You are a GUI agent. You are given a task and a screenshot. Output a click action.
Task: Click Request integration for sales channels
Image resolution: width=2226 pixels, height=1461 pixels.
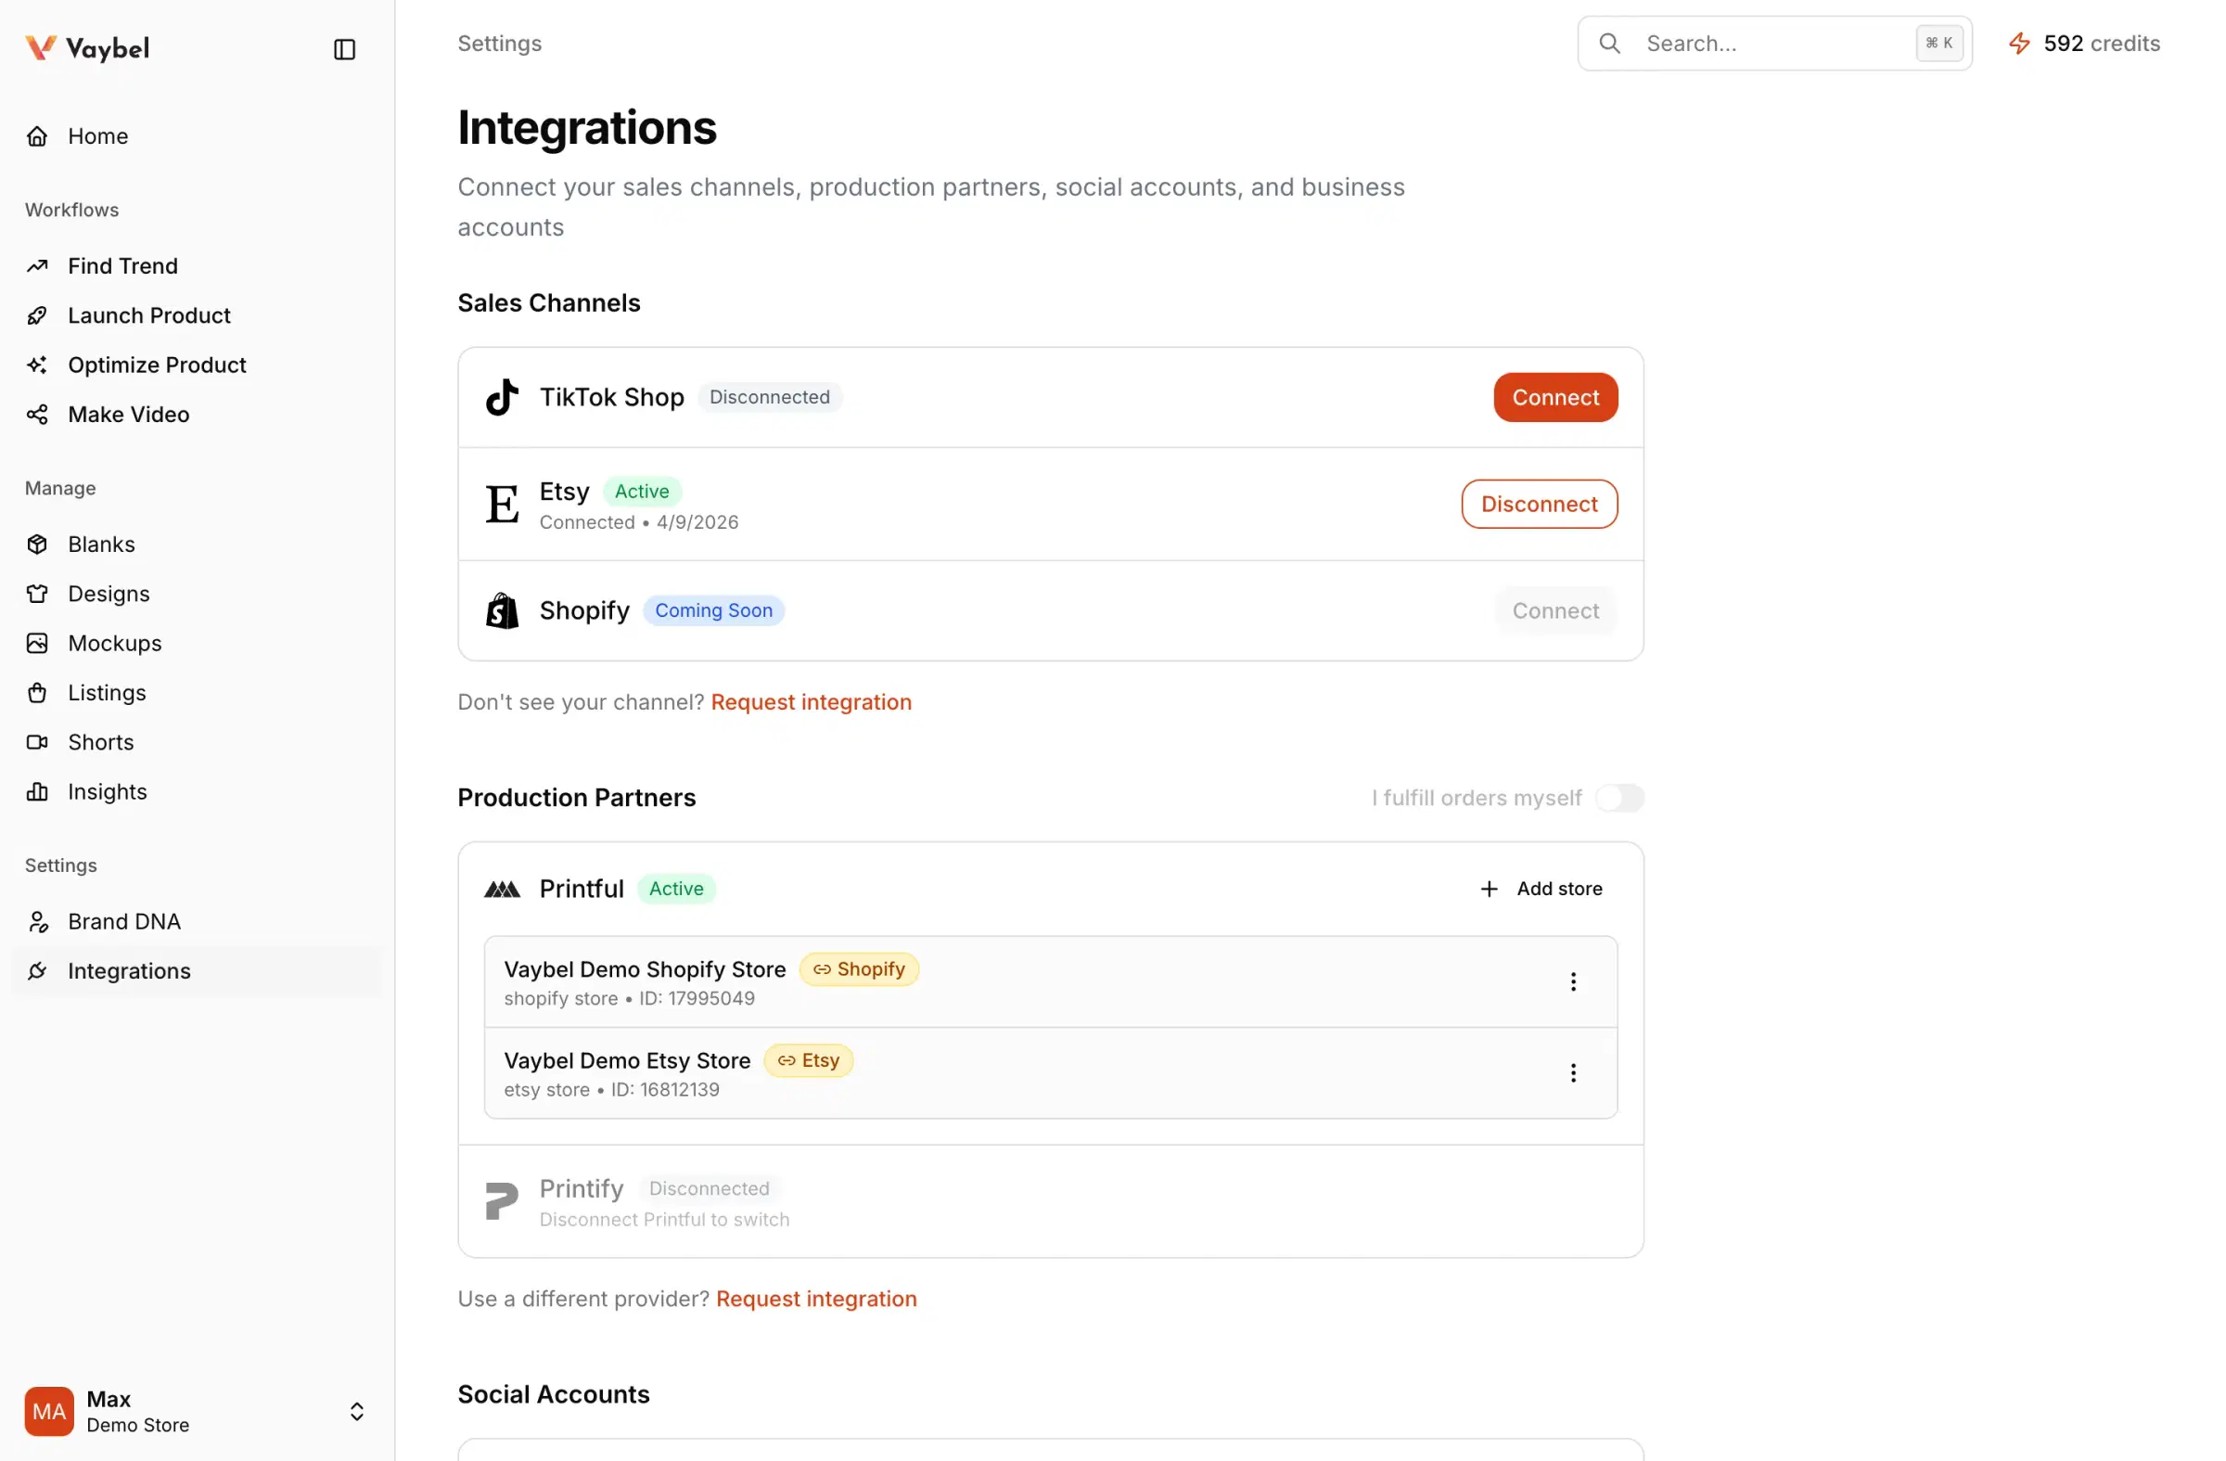(811, 701)
